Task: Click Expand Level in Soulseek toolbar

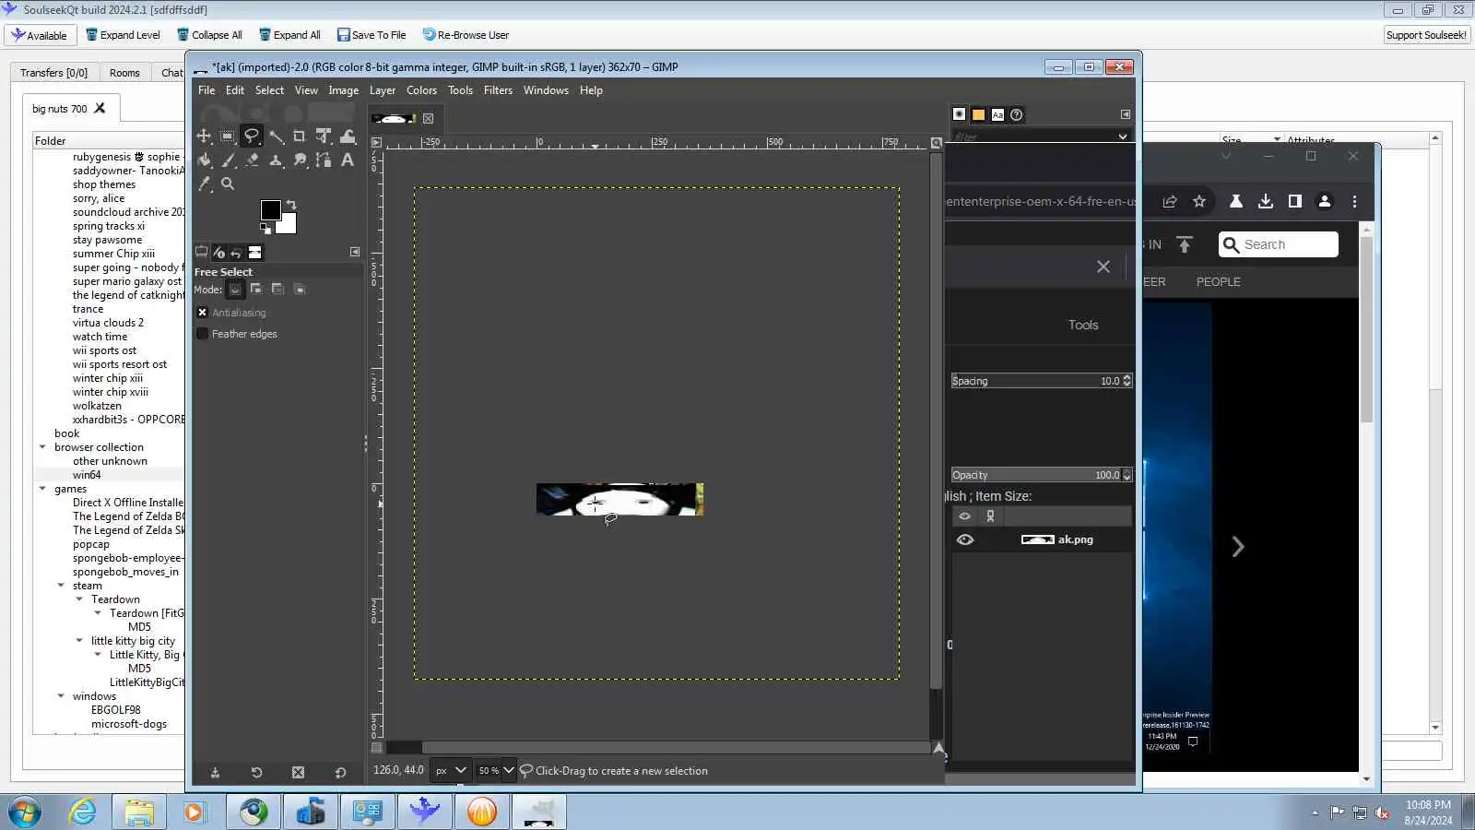Action: (123, 35)
